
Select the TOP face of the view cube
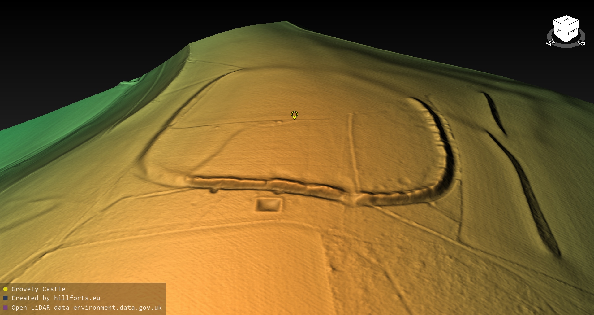click(566, 20)
